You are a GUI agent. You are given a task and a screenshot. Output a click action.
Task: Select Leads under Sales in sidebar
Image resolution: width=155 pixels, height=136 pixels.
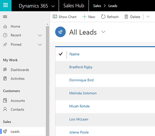pos(15,132)
